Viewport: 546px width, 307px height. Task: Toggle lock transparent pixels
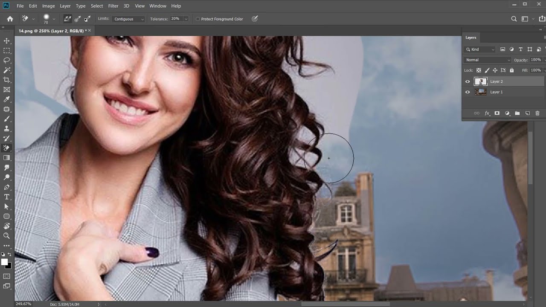point(479,70)
